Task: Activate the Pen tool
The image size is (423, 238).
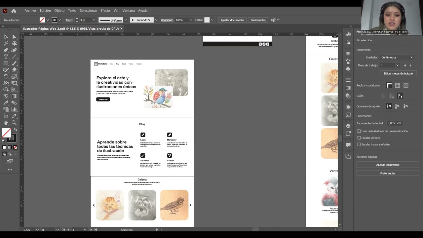Action: (6, 50)
